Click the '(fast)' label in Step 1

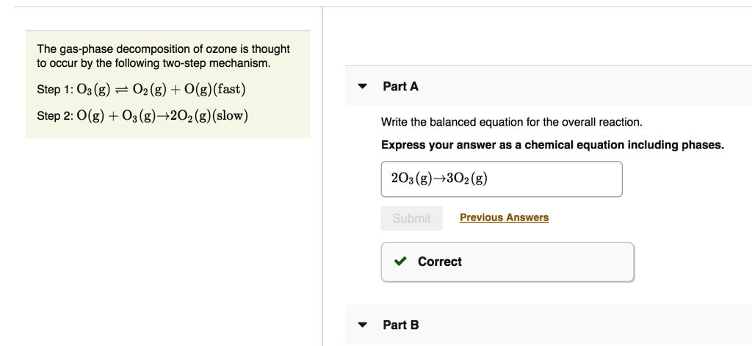click(x=225, y=90)
